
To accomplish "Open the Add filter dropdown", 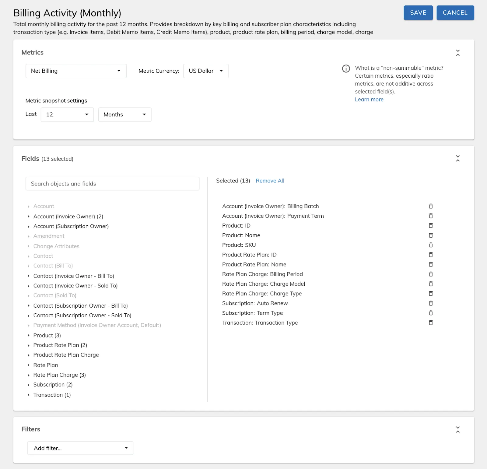I will pos(80,448).
